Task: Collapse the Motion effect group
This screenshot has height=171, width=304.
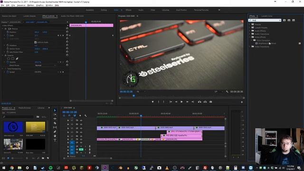Action: click(3, 28)
